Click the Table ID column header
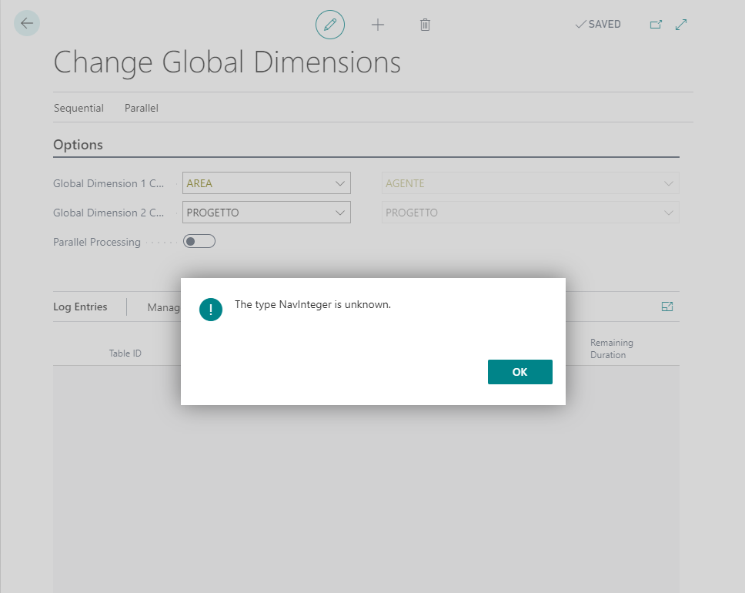This screenshot has width=745, height=593. click(x=125, y=353)
